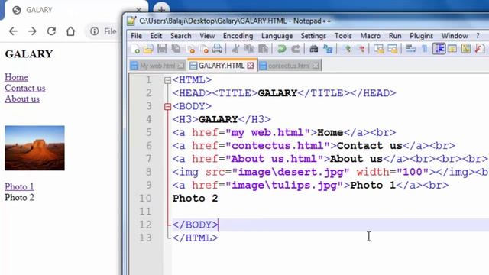This screenshot has height=275, width=489.
Task: Collapse the BODY fold marker on line 3
Action: (168, 107)
